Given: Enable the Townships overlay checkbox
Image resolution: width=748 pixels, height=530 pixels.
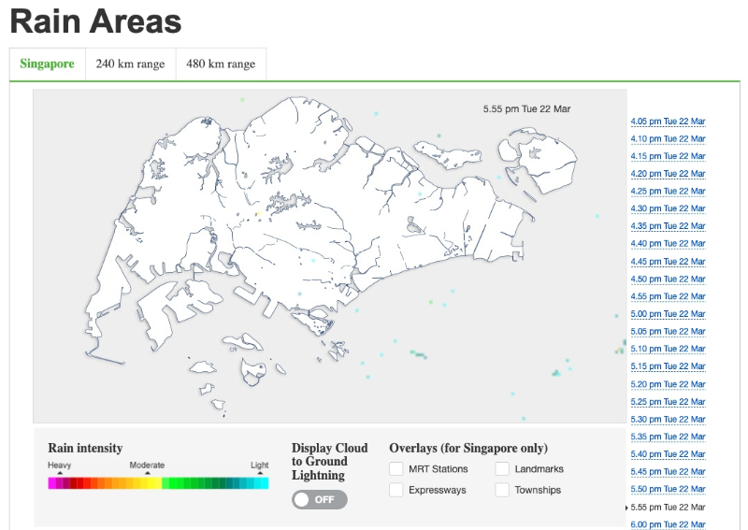Looking at the screenshot, I should coord(503,490).
